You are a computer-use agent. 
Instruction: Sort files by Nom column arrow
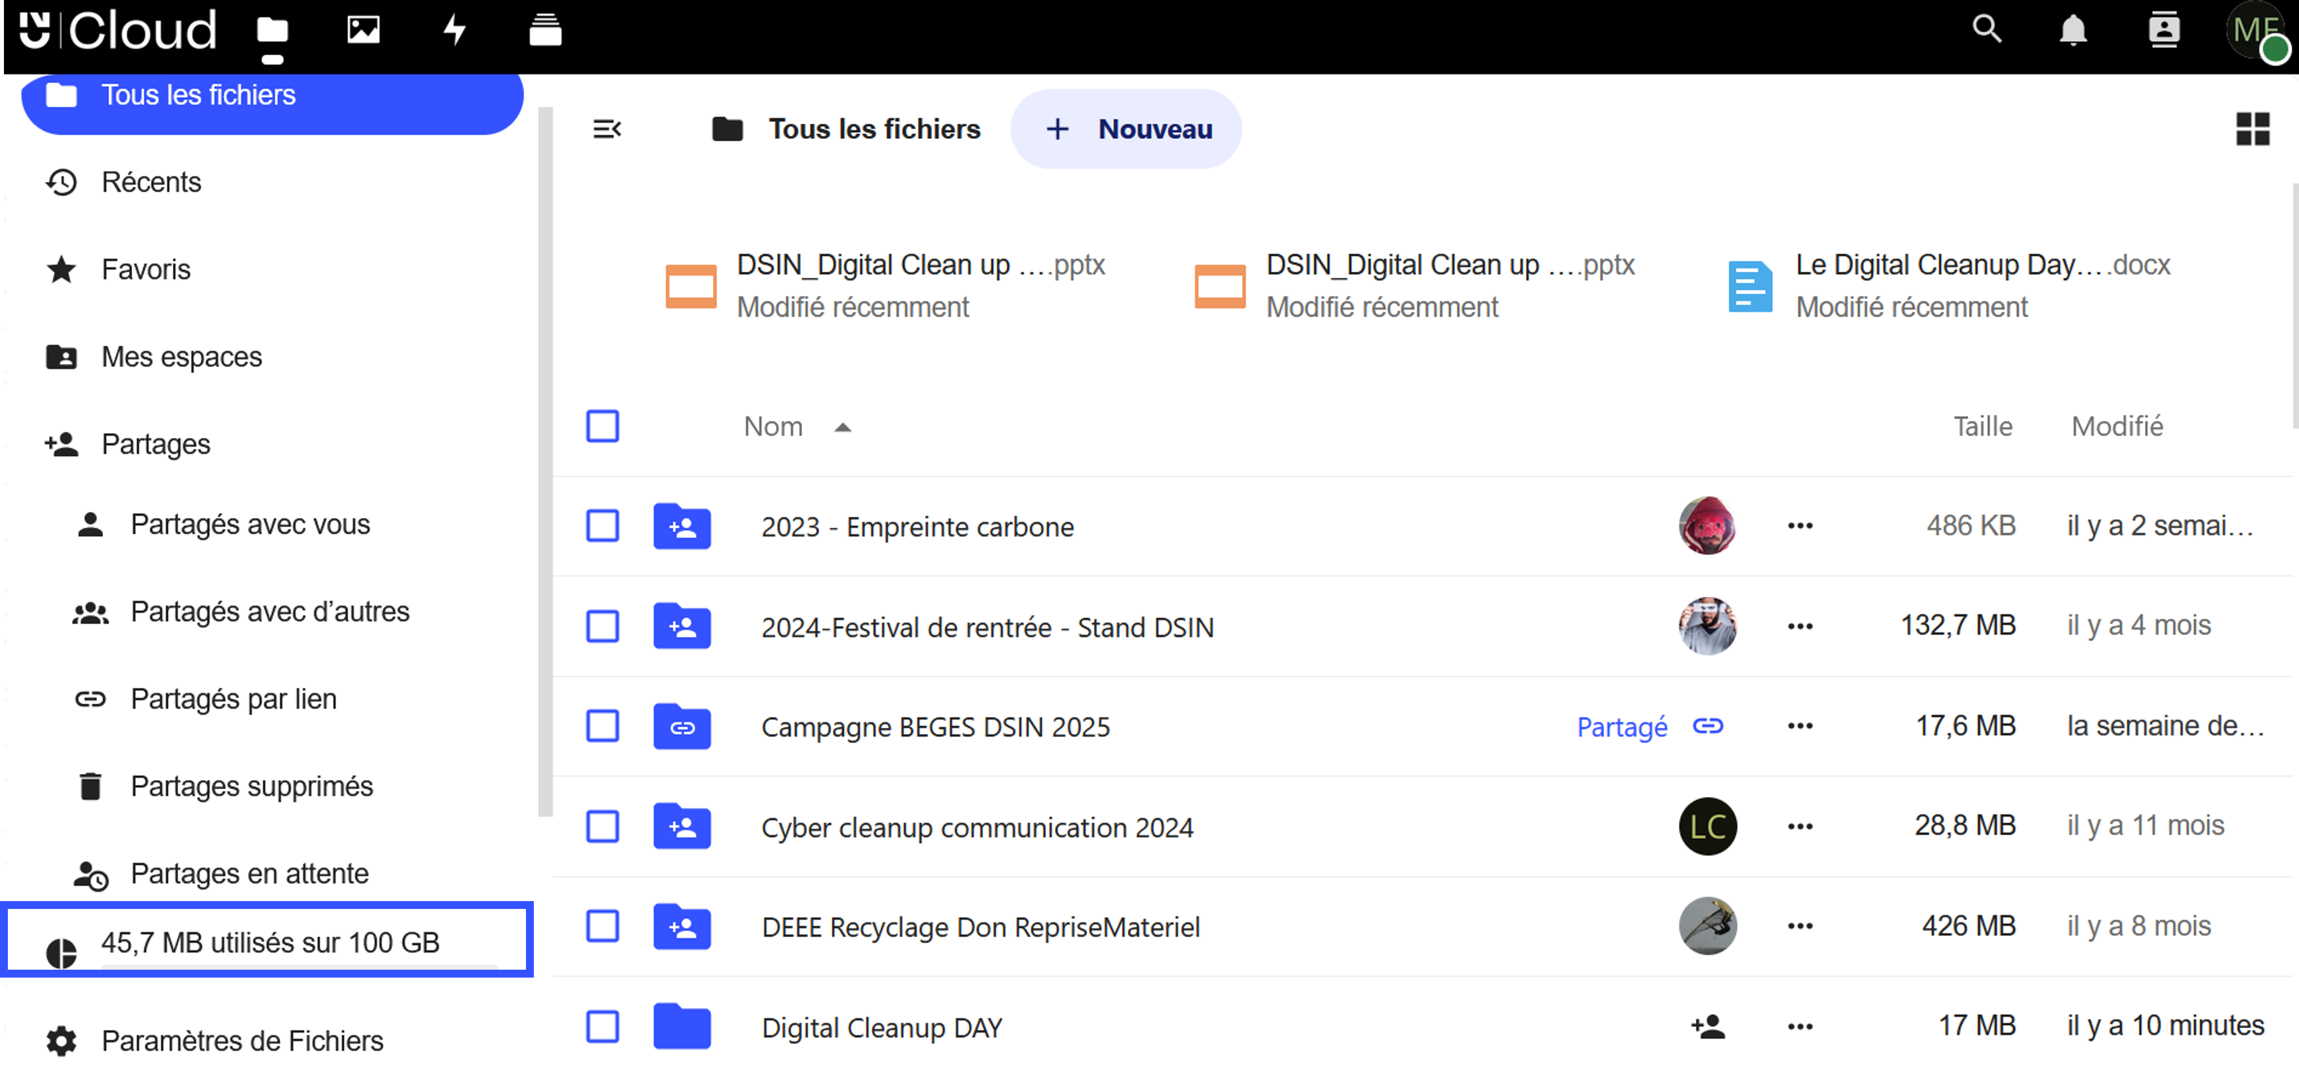(843, 427)
